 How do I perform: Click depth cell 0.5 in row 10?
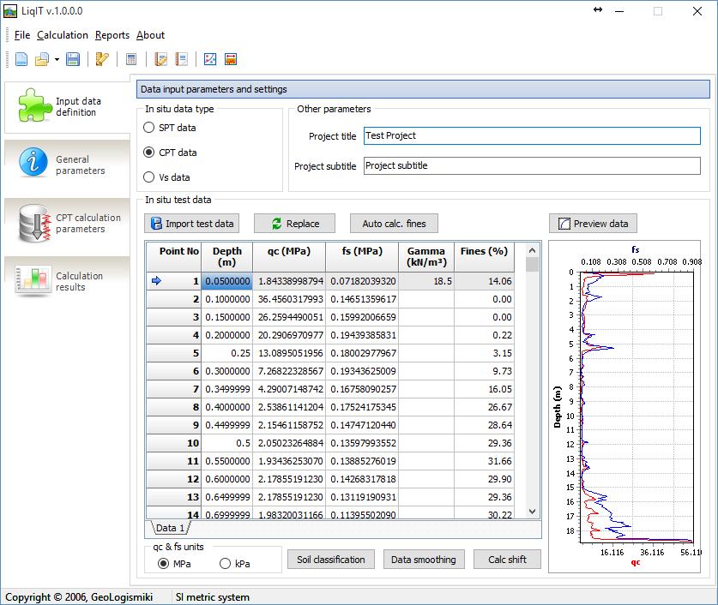(227, 443)
